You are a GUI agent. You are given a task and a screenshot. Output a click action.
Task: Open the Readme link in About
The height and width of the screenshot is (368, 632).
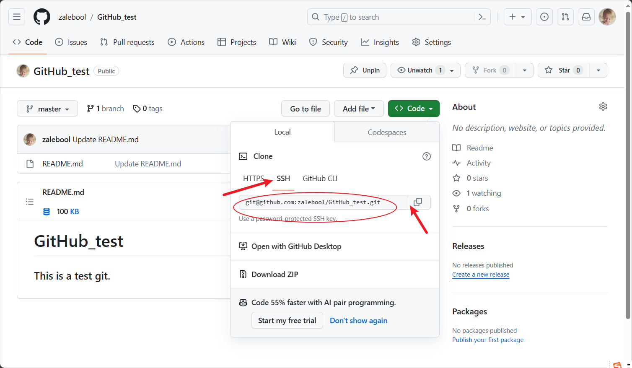point(473,148)
